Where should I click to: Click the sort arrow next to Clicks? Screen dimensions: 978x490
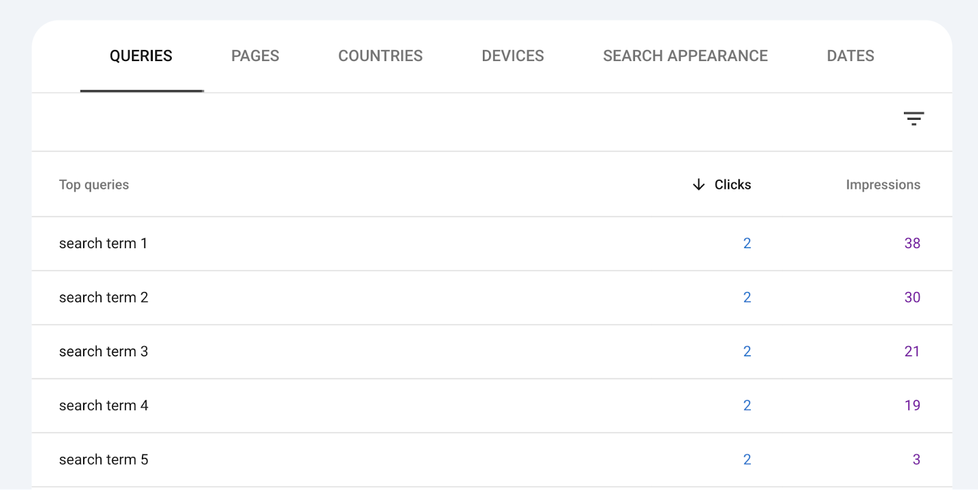[697, 185]
